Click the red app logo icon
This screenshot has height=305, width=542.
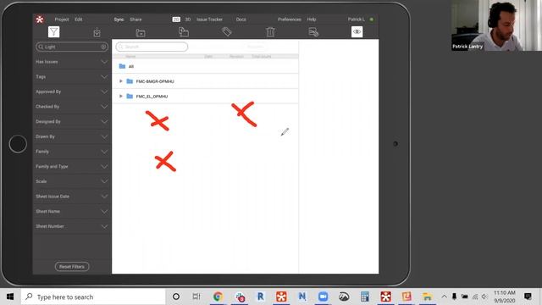(40, 19)
